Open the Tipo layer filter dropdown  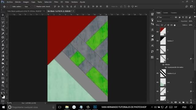click(x=164, y=17)
